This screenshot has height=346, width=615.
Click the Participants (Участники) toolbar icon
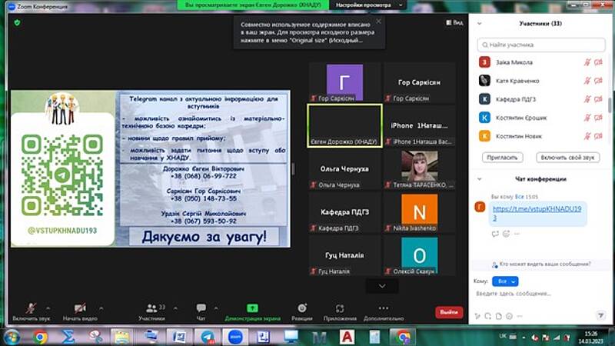pyautogui.click(x=151, y=308)
